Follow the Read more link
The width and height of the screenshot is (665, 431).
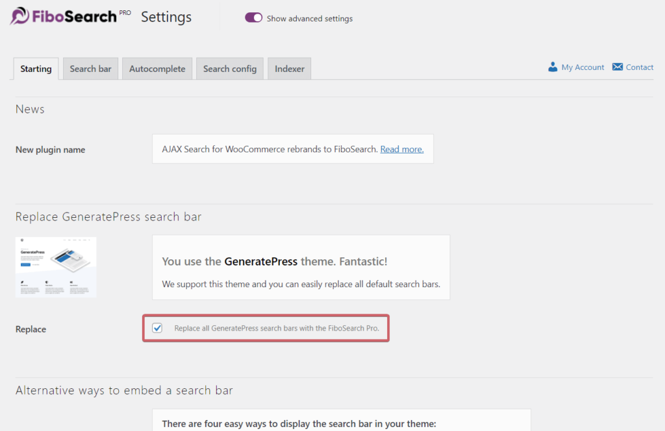tap(401, 149)
